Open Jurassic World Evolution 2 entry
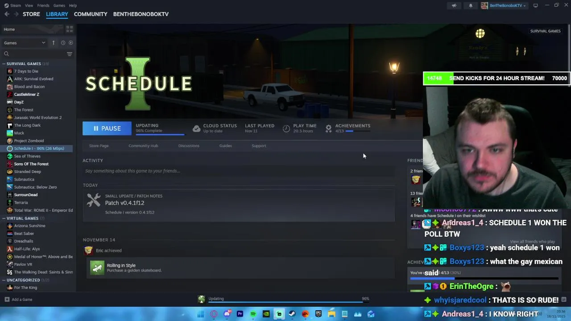This screenshot has width=571, height=321. [37, 118]
